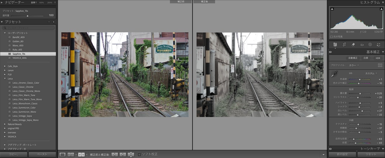Viewport: 385px width, 158px height.
Task: Toggle the 元の写真 checkbox under histogram
Action: click(331, 37)
